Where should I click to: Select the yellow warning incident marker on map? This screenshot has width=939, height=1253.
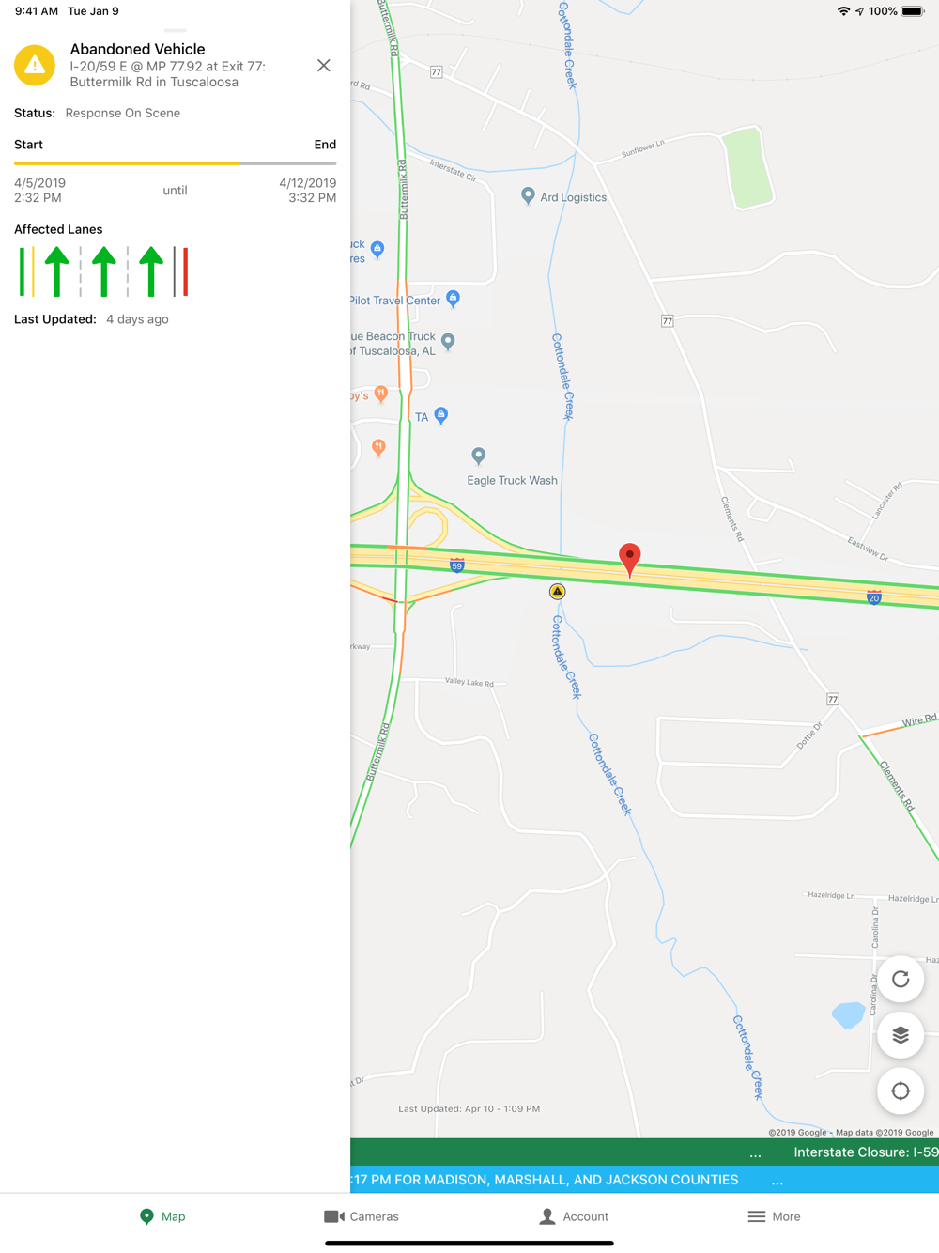[x=557, y=592]
